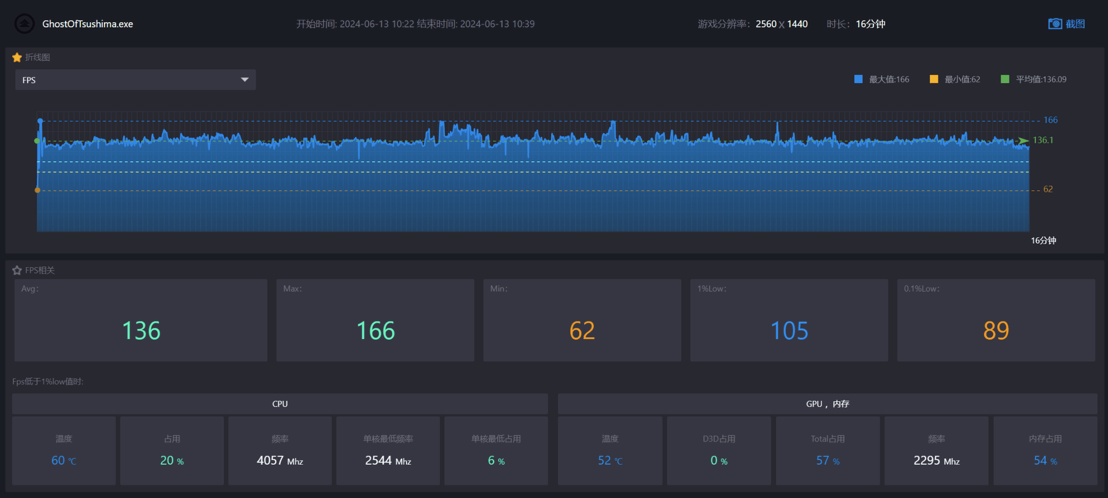Click the GhostOfTsushima.exe title text

[88, 24]
